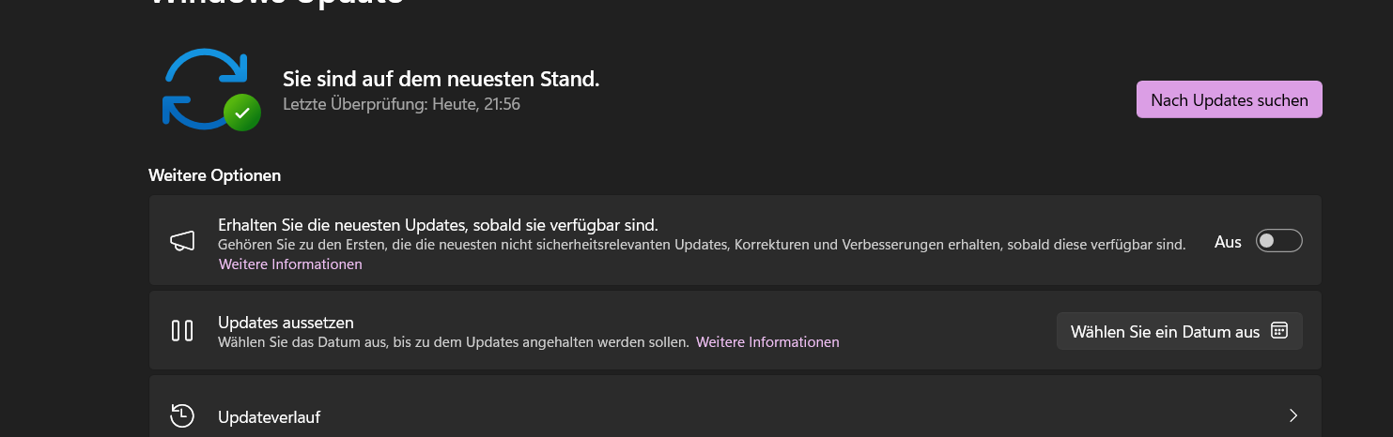Click the 'Sie sind auf dem neuesten Stand' heading
The height and width of the screenshot is (437, 1393).
[441, 79]
